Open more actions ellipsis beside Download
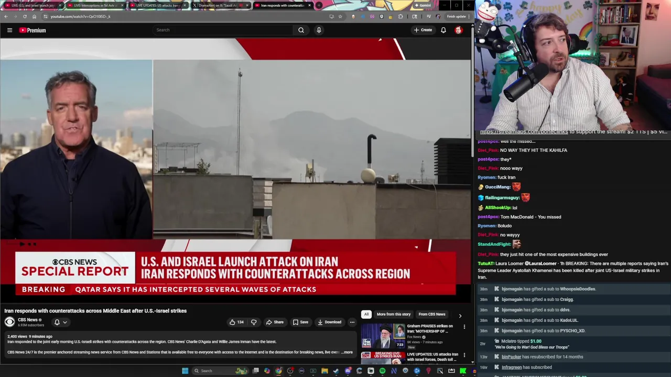671x377 pixels. coord(352,322)
